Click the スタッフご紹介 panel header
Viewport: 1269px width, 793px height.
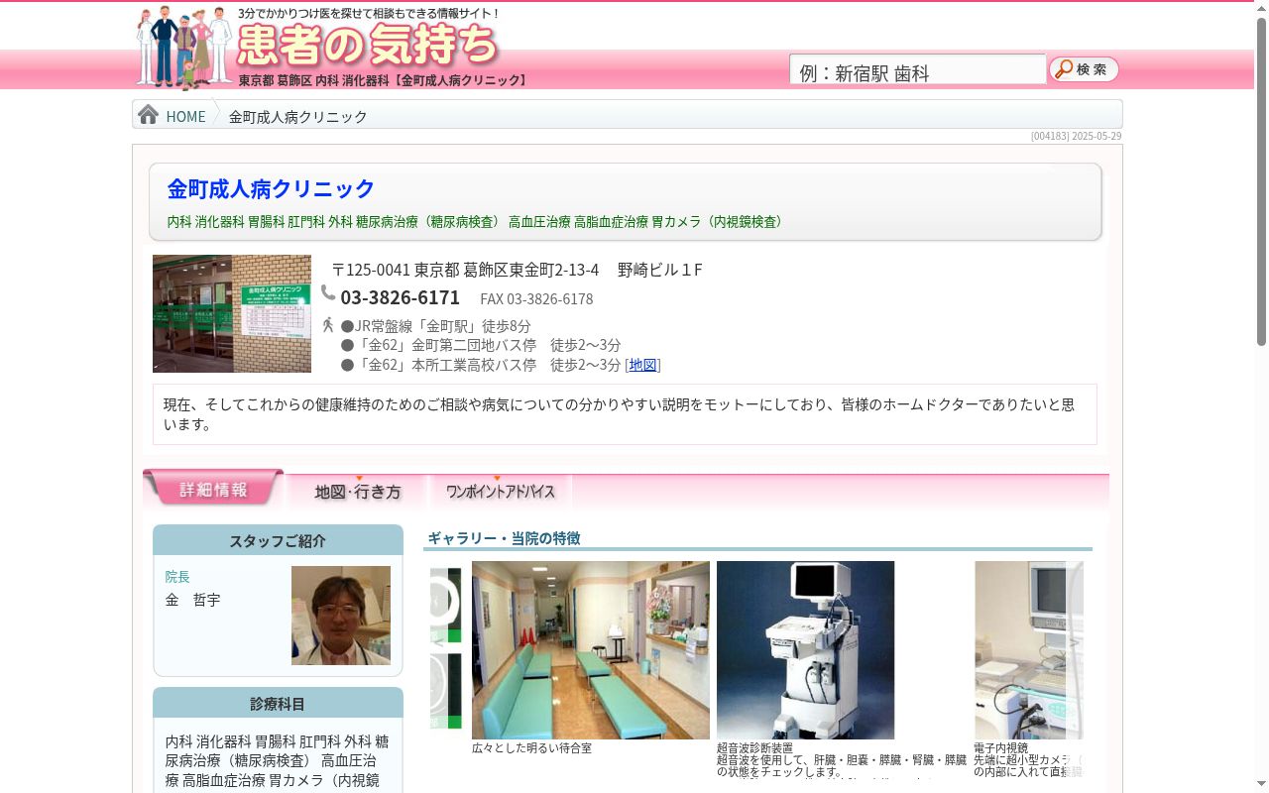278,540
